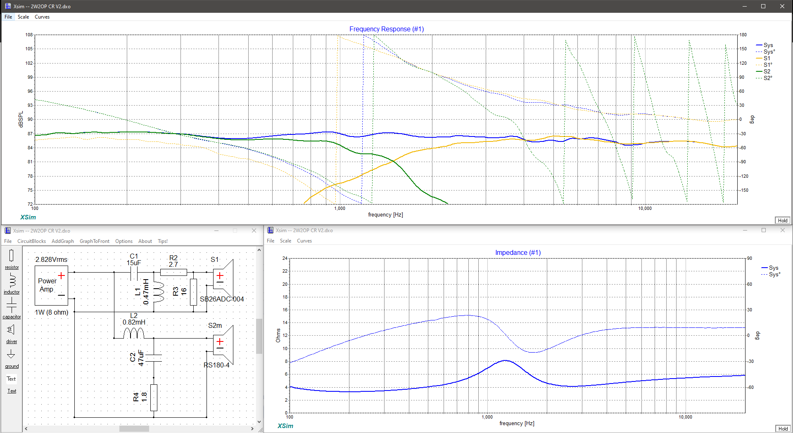793x433 pixels.
Task: Click Sys legend entry in Impedance graph
Action: pos(770,268)
